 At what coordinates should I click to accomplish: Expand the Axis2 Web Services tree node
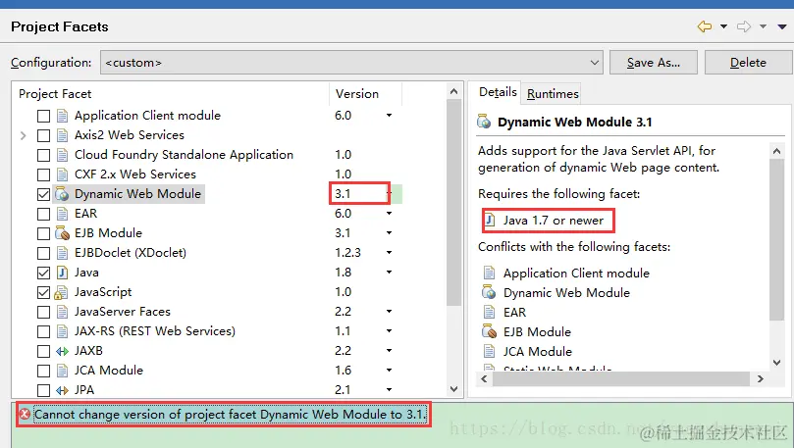click(23, 135)
